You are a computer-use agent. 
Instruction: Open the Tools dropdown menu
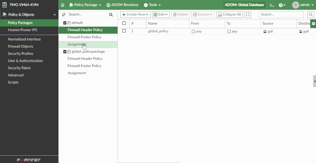(152, 5)
